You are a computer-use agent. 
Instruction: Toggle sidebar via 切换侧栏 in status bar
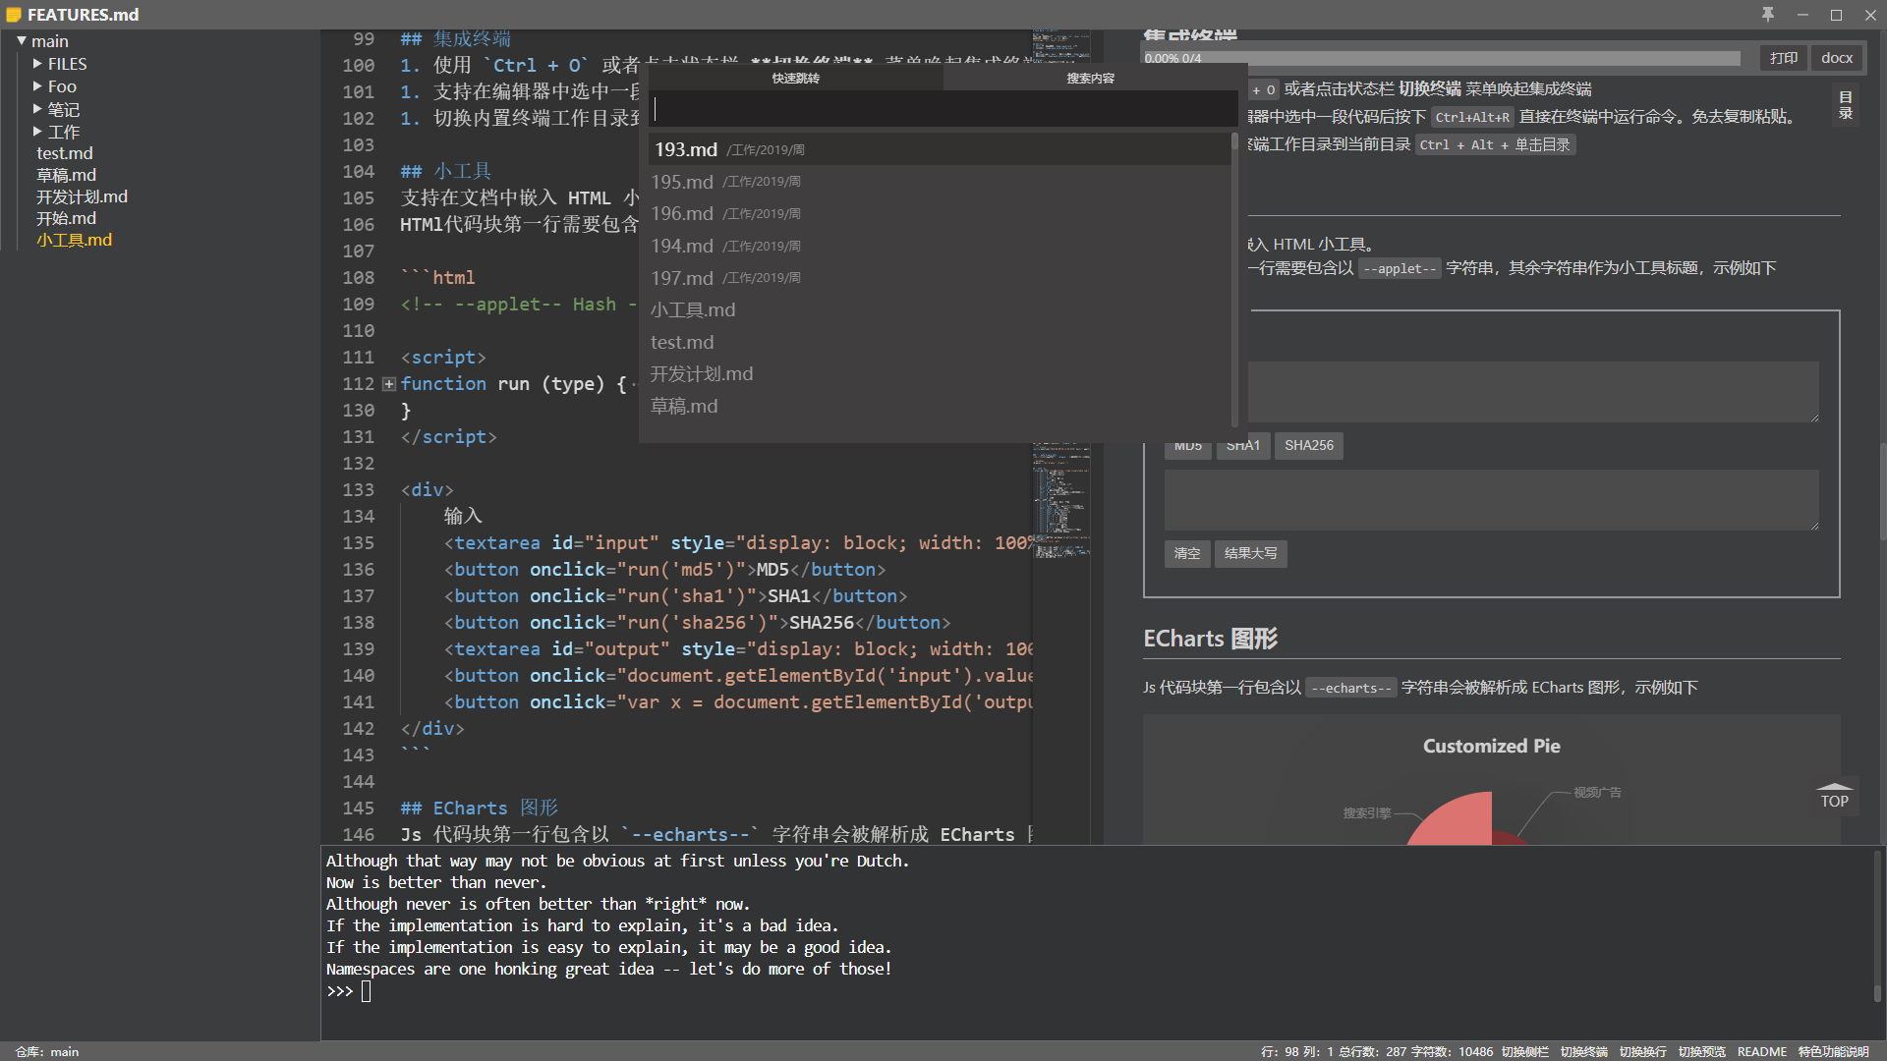1524,1051
